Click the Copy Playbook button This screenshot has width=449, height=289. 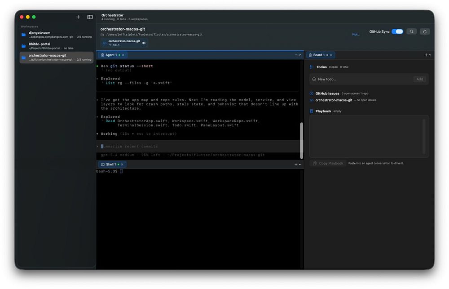328,164
